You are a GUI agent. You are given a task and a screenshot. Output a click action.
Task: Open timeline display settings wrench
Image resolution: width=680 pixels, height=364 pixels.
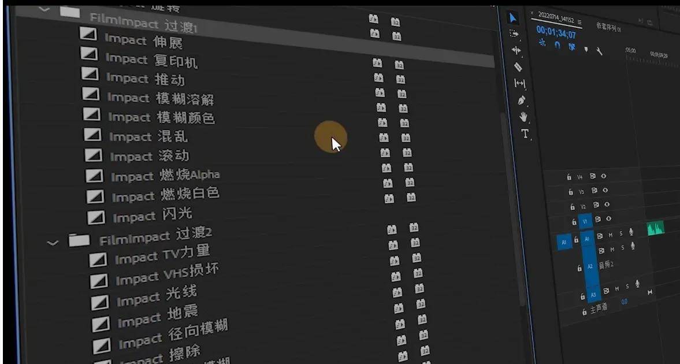point(599,51)
